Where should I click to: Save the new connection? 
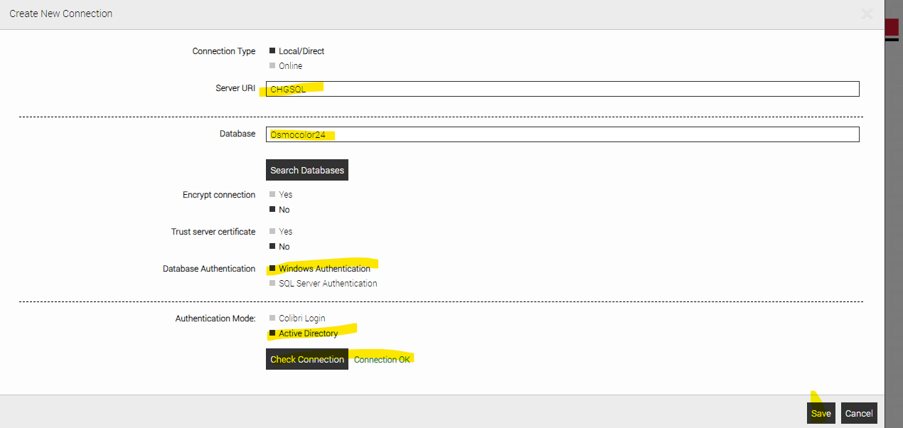point(821,413)
